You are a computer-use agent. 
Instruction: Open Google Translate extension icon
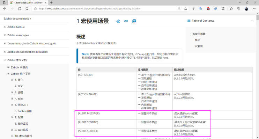(201, 9)
